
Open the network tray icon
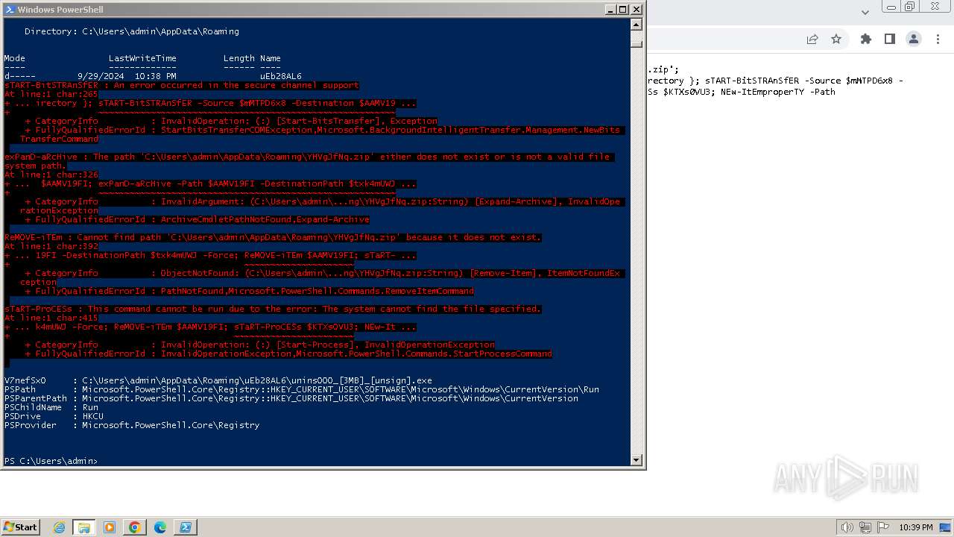[x=865, y=527]
